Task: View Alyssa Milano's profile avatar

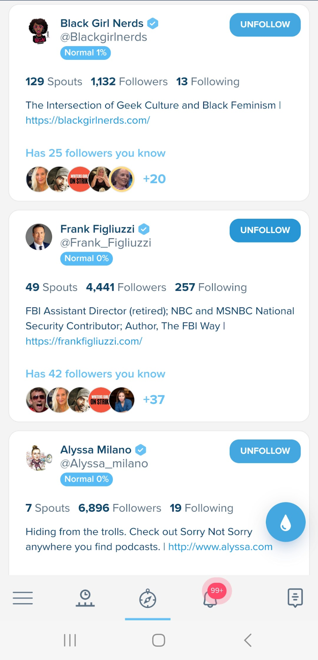Action: click(x=39, y=458)
